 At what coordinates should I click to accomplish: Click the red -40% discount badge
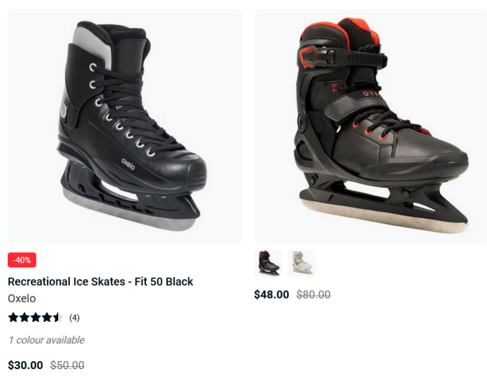click(22, 260)
